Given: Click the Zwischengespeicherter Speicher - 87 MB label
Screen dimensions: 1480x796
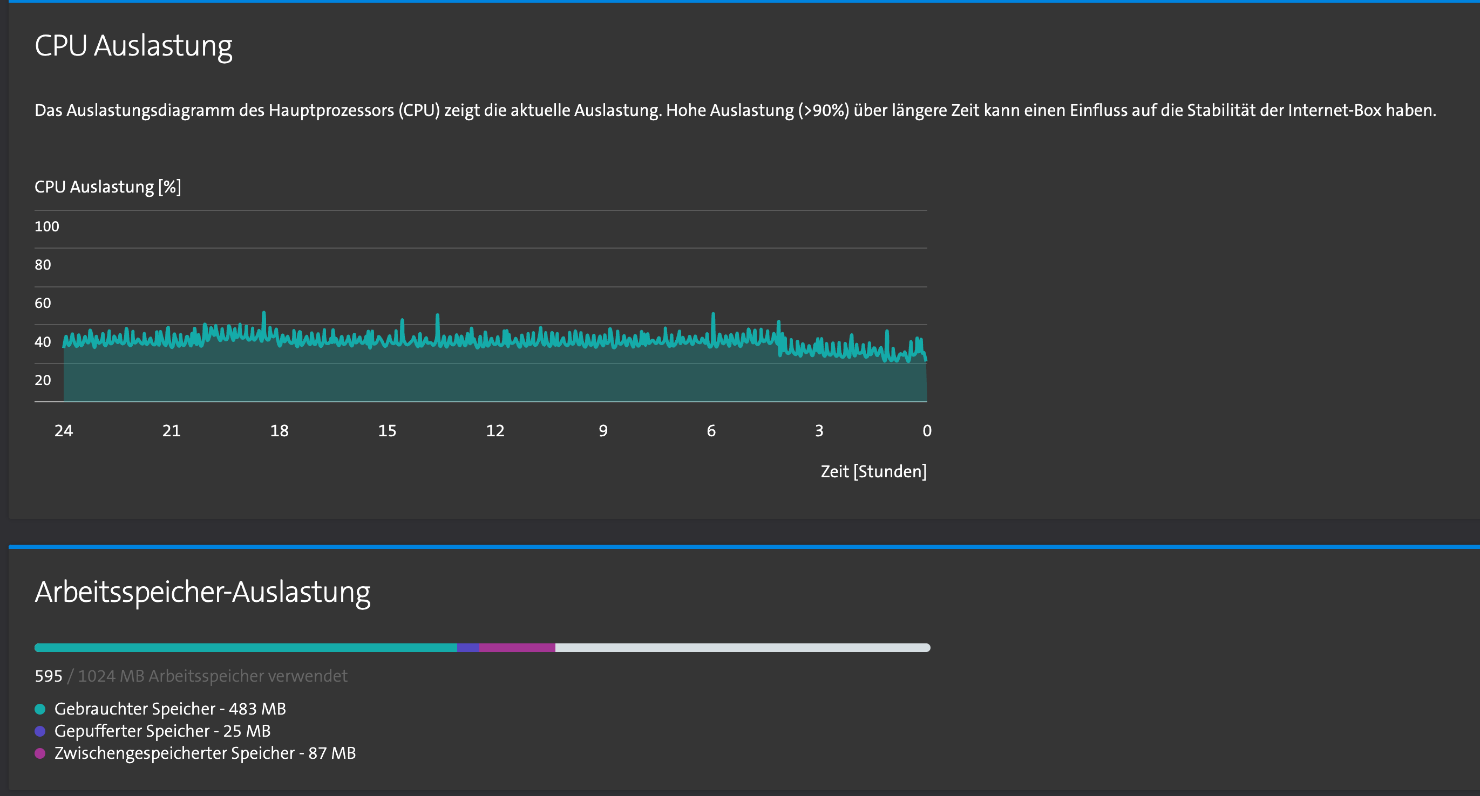Looking at the screenshot, I should point(205,753).
